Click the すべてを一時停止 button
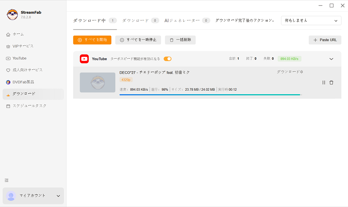This screenshot has width=348, height=207. 138,40
